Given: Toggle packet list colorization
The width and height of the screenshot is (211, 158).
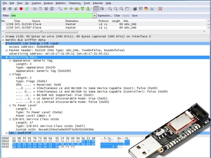Looking at the screenshot, I should (x=96, y=9).
